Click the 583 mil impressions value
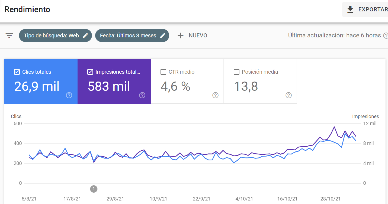This screenshot has width=388, height=204. 109,86
